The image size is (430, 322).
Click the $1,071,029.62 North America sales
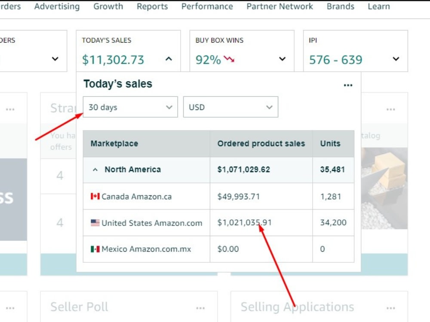click(243, 170)
